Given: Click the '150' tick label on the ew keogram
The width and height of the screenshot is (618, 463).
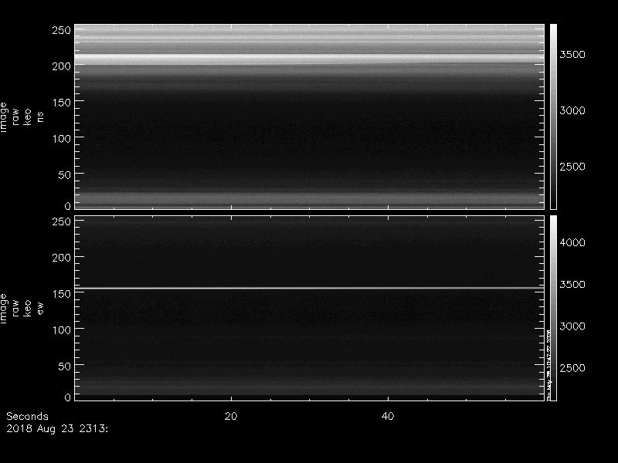Looking at the screenshot, I should coord(62,294).
